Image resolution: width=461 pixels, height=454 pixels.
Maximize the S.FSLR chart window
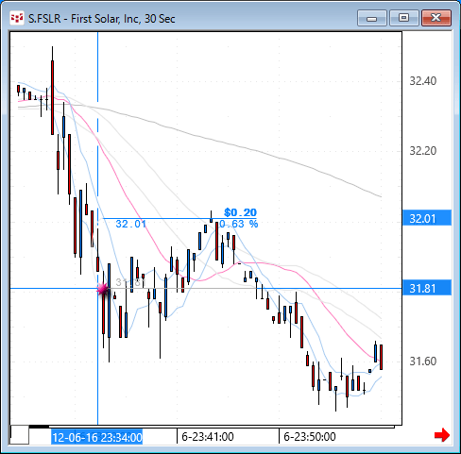(x=404, y=18)
